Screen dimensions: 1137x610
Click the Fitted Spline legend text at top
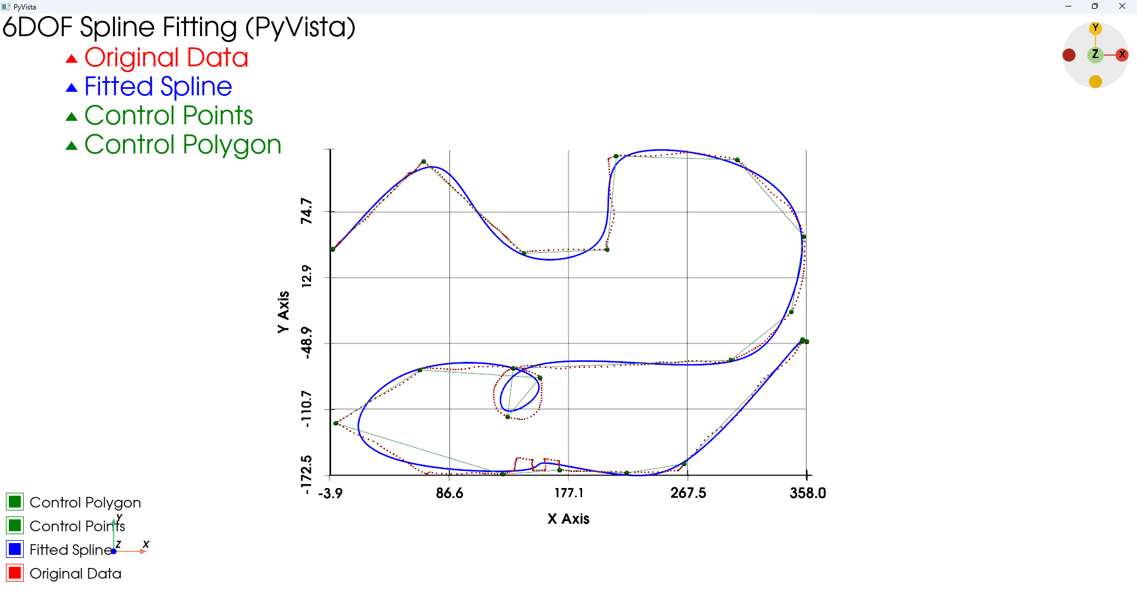coord(158,86)
